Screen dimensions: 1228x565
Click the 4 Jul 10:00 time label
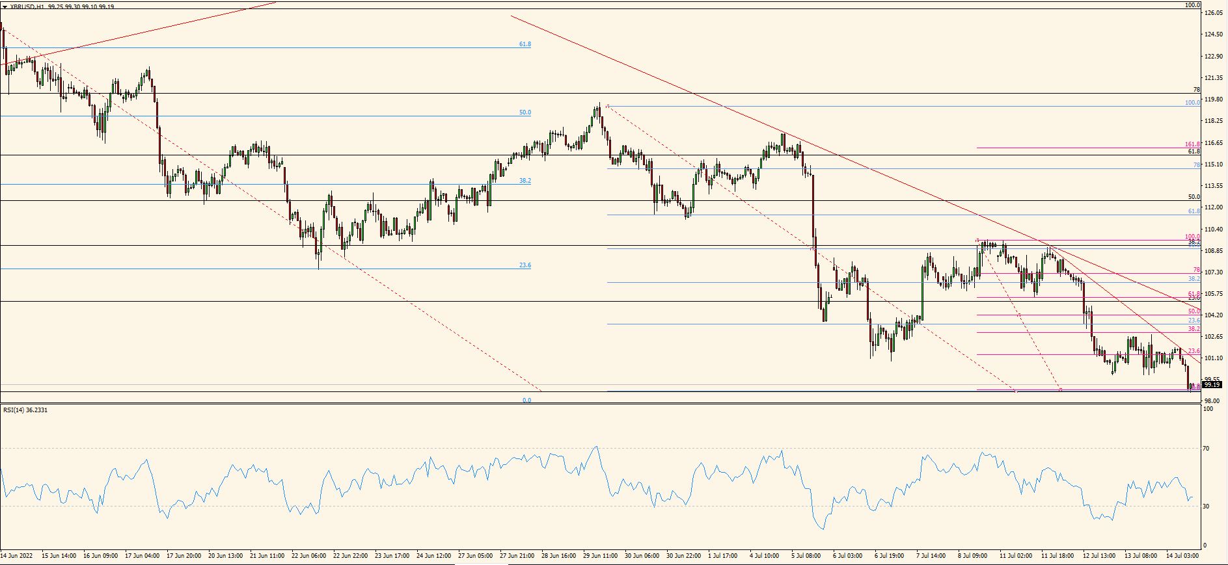click(x=765, y=556)
